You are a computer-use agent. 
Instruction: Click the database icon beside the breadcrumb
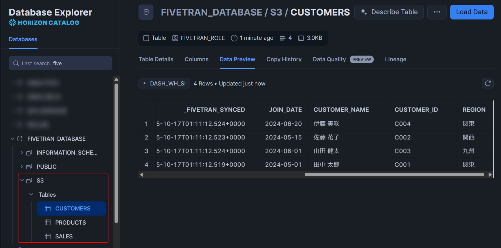tap(146, 12)
